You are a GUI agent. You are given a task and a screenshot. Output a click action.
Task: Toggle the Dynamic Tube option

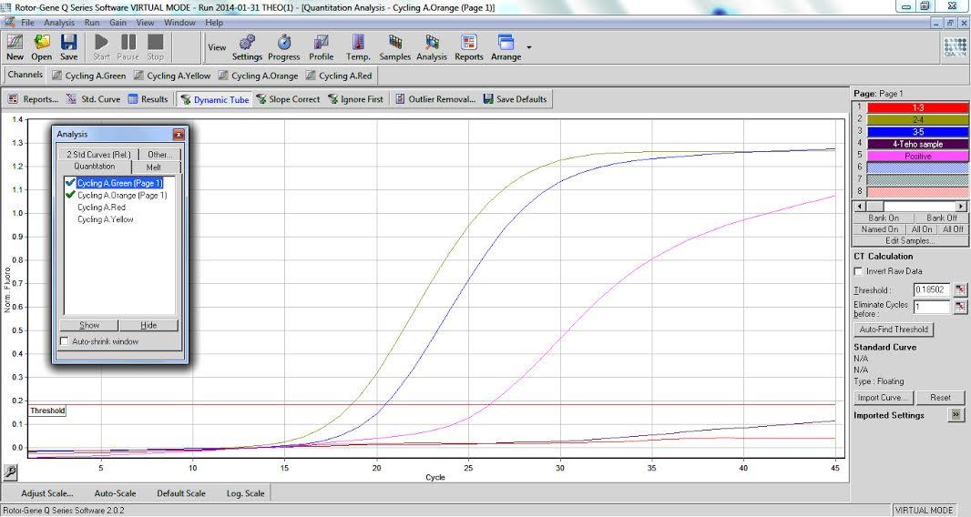pyautogui.click(x=214, y=99)
